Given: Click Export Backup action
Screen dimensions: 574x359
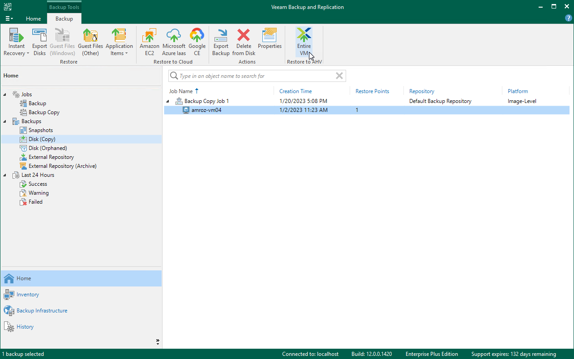Looking at the screenshot, I should [221, 42].
